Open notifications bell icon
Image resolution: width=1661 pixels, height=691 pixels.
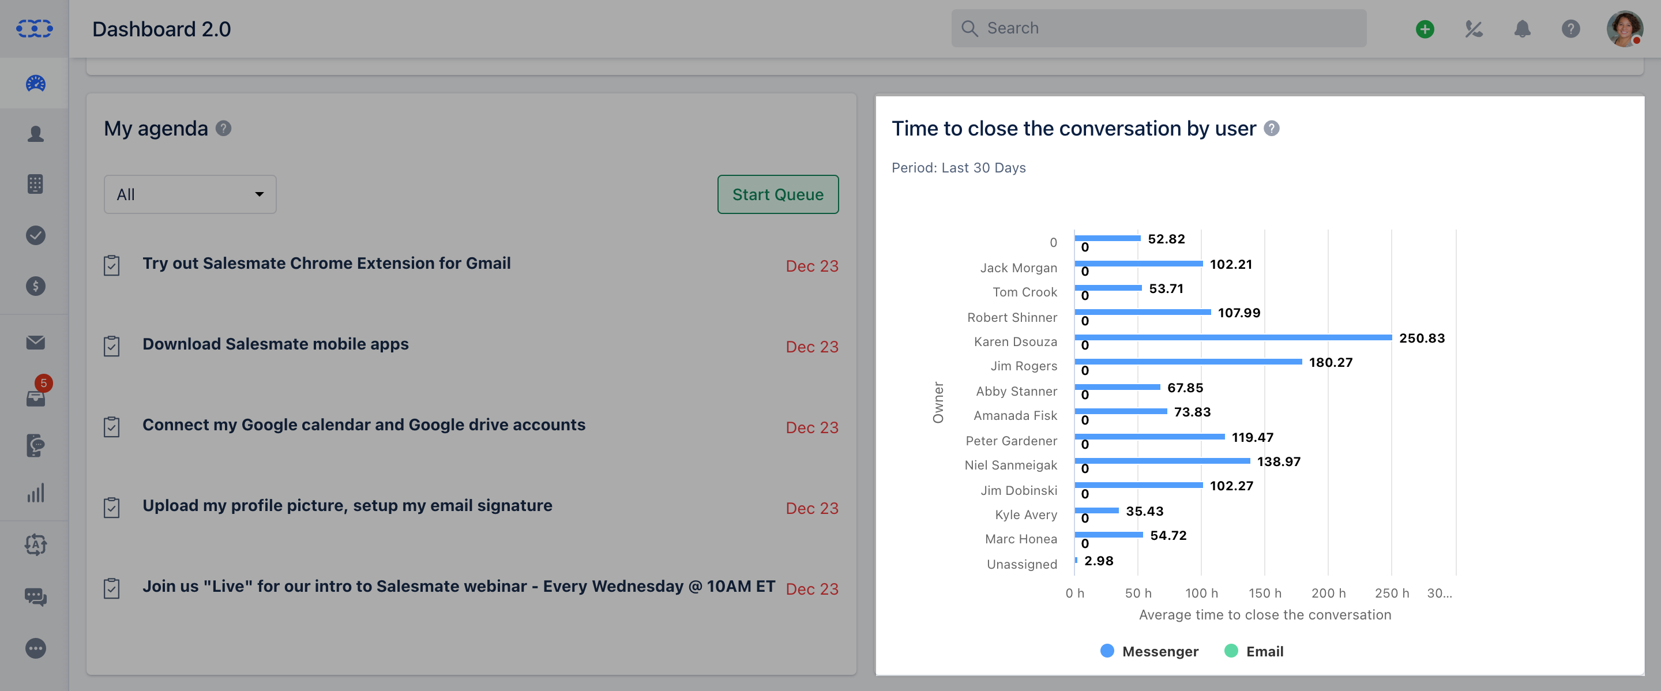click(1523, 28)
